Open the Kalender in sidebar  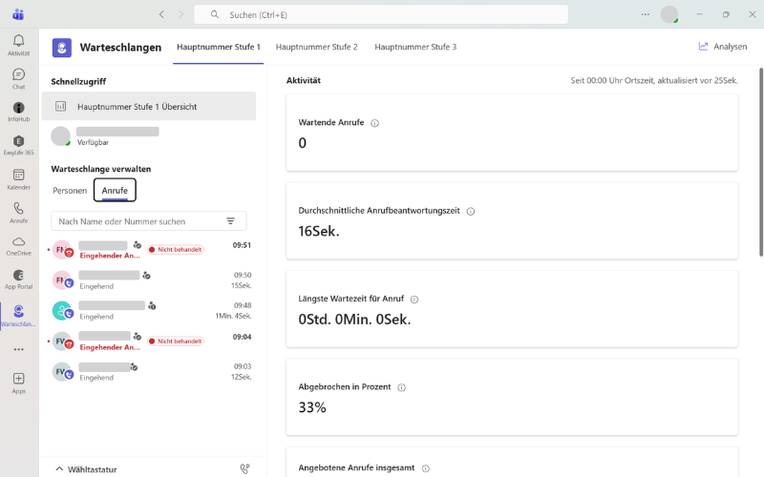point(18,179)
